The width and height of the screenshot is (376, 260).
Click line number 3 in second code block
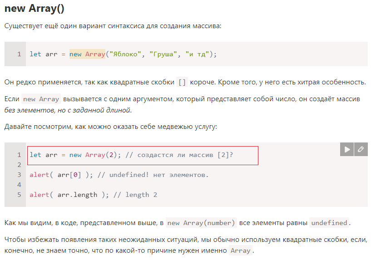(x=19, y=175)
